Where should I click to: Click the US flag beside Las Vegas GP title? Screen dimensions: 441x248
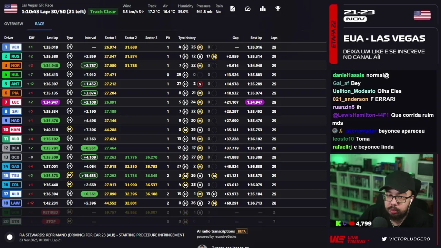(11, 9)
